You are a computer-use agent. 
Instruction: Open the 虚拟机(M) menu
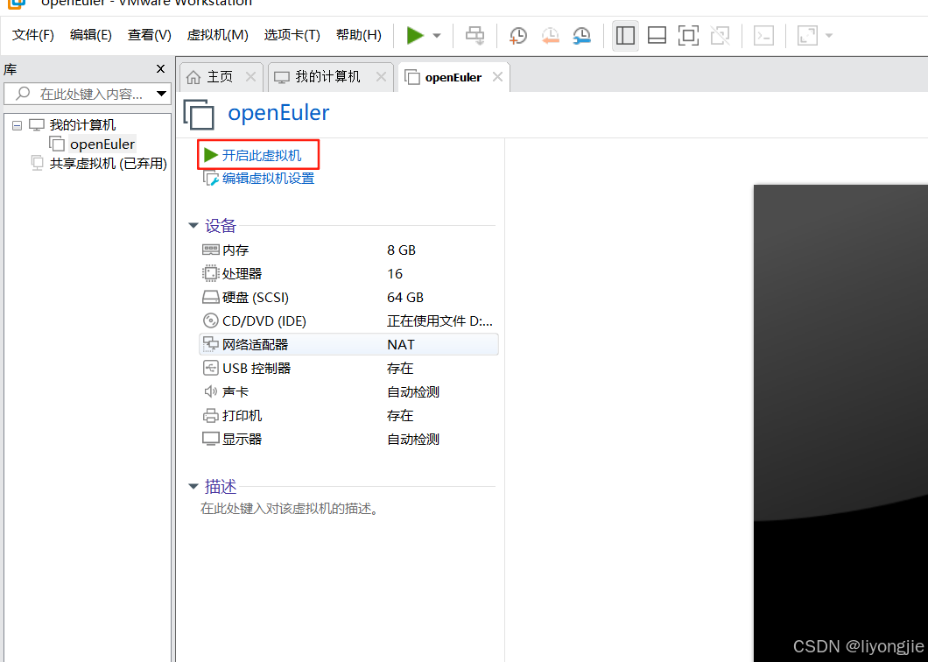[x=217, y=35]
